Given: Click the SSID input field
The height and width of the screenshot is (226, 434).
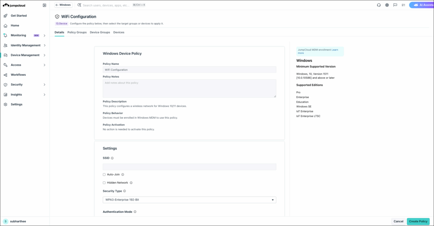Looking at the screenshot, I should [189, 167].
